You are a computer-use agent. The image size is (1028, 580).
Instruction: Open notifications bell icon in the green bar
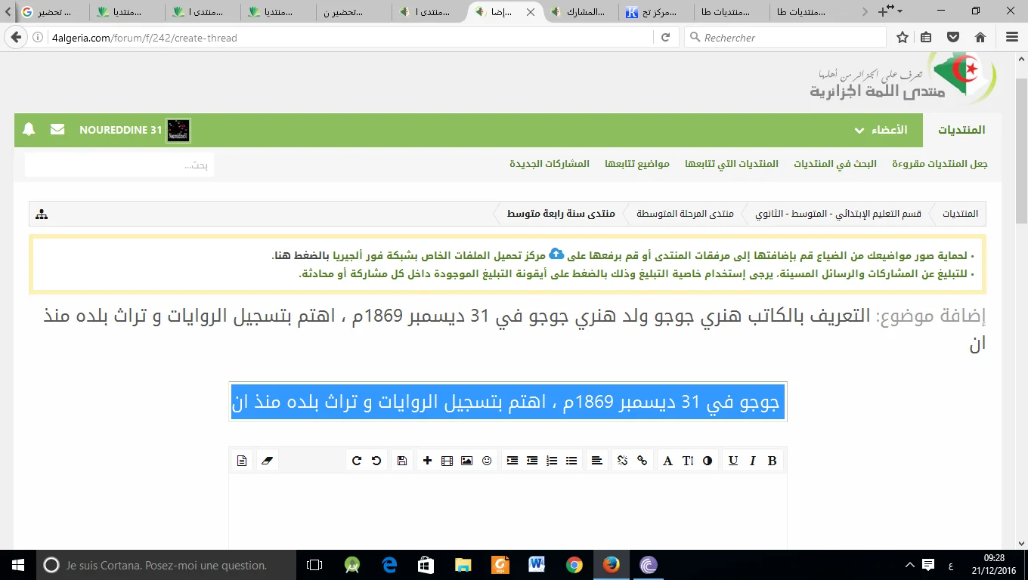click(x=29, y=130)
